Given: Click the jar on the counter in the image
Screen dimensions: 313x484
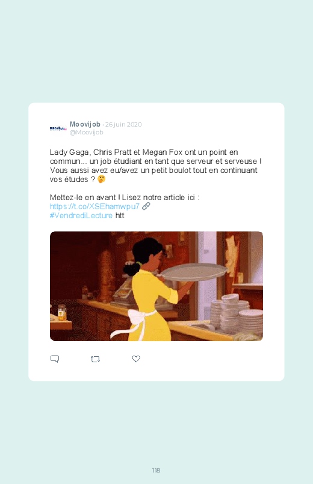Looking at the screenshot, I should [62, 313].
